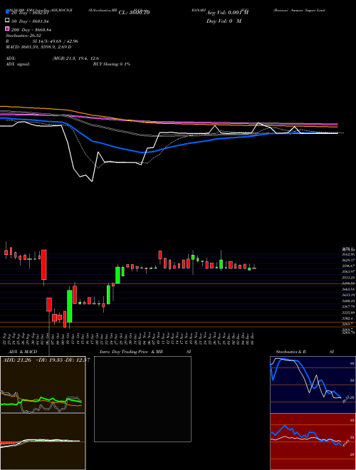The image size is (356, 470).
Task: Click the tall green candle in the price chart's bottom-left dip
Action: coord(70,306)
